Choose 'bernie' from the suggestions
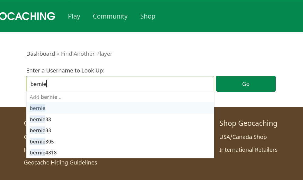This screenshot has width=303, height=180. [x=120, y=108]
